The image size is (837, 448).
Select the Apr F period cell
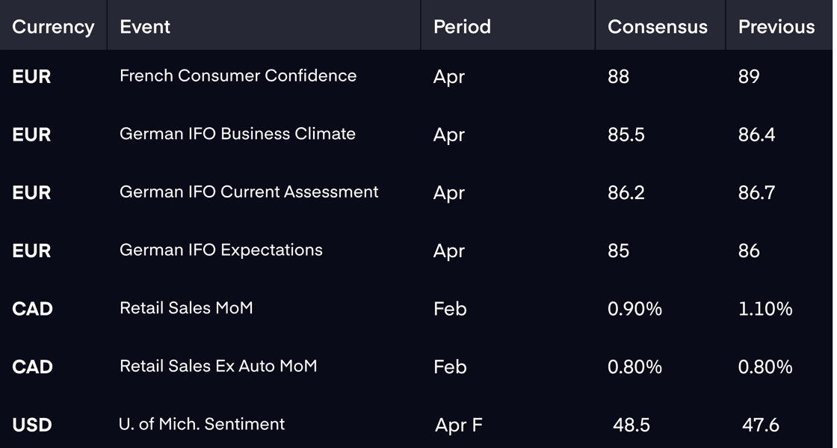(x=459, y=425)
